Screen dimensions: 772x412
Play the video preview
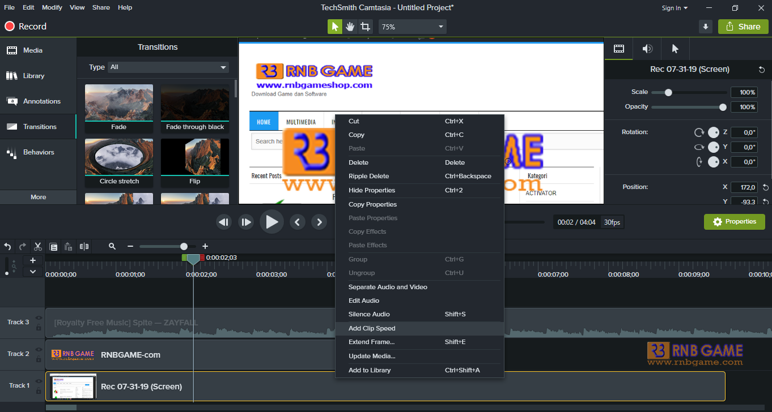click(x=272, y=222)
